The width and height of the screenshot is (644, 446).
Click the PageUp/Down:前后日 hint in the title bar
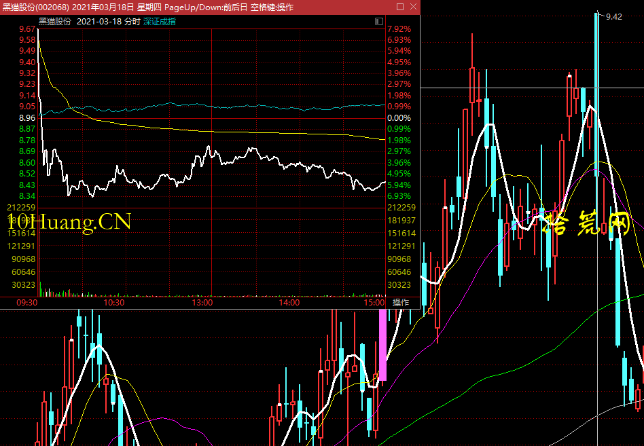[206, 7]
